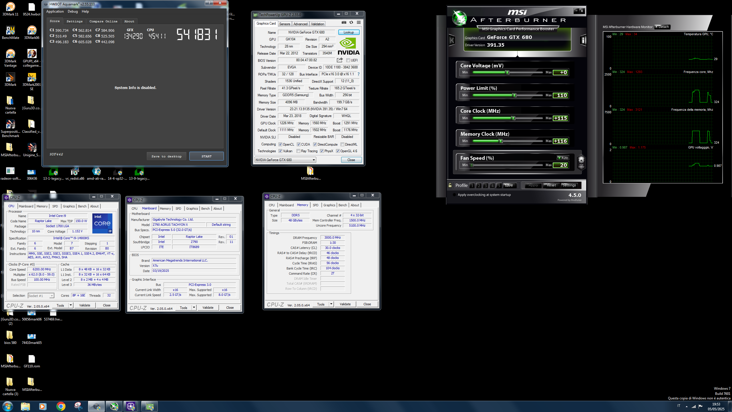732x412 pixels.
Task: Click Validate in the CPU-Z Memory window
Action: (x=345, y=304)
